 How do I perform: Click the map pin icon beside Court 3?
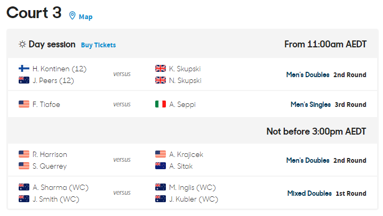pos(73,16)
